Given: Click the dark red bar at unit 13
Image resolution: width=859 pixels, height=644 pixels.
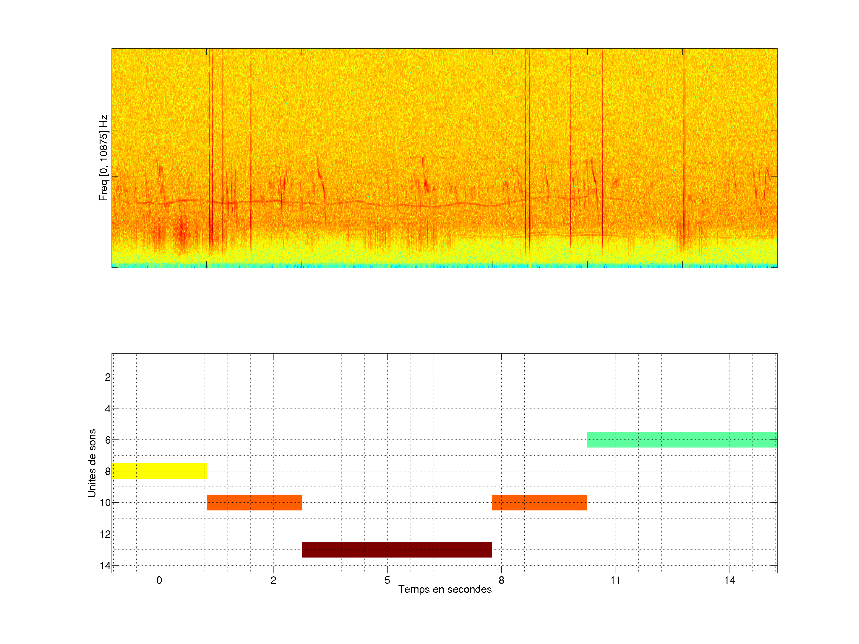Looking at the screenshot, I should point(396,549).
